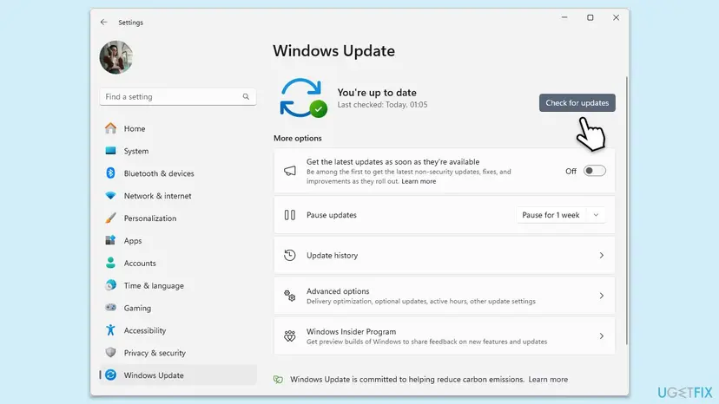The image size is (719, 404).
Task: Minimize the Settings window
Action: (564, 17)
